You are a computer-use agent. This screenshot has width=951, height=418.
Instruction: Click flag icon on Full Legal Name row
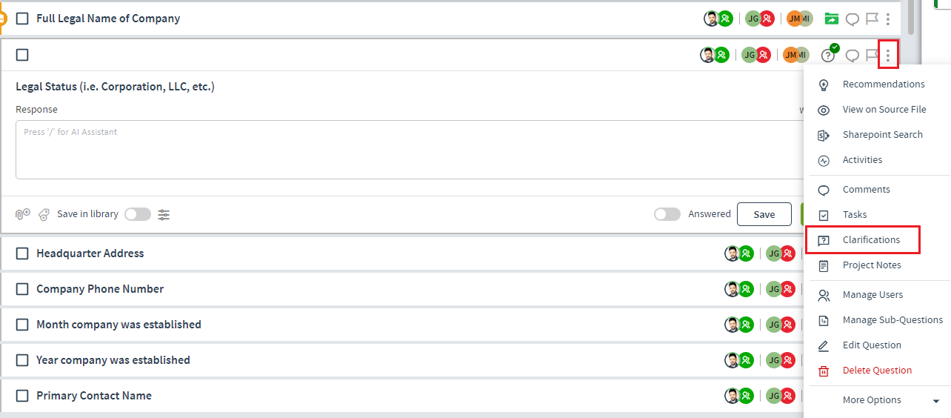[x=872, y=19]
